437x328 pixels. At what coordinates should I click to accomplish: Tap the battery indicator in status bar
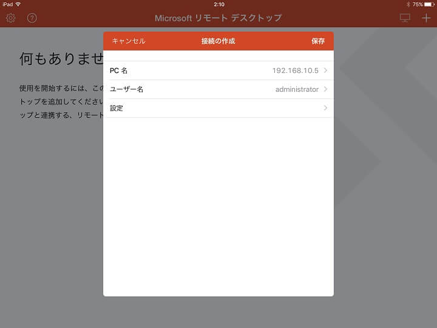click(429, 4)
